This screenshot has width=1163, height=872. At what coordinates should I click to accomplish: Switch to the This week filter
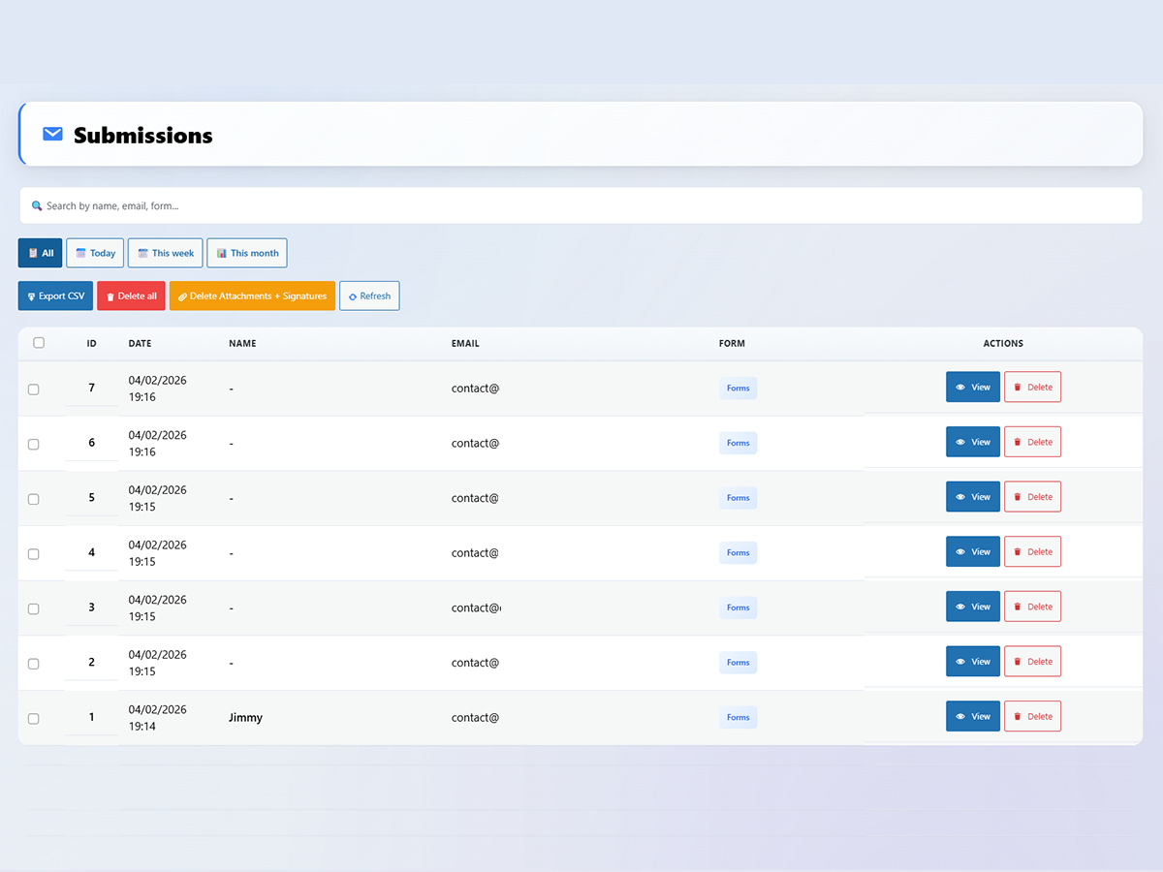tap(165, 253)
